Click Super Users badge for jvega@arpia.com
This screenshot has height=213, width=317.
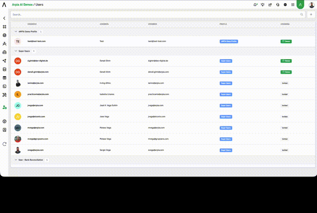point(226,106)
